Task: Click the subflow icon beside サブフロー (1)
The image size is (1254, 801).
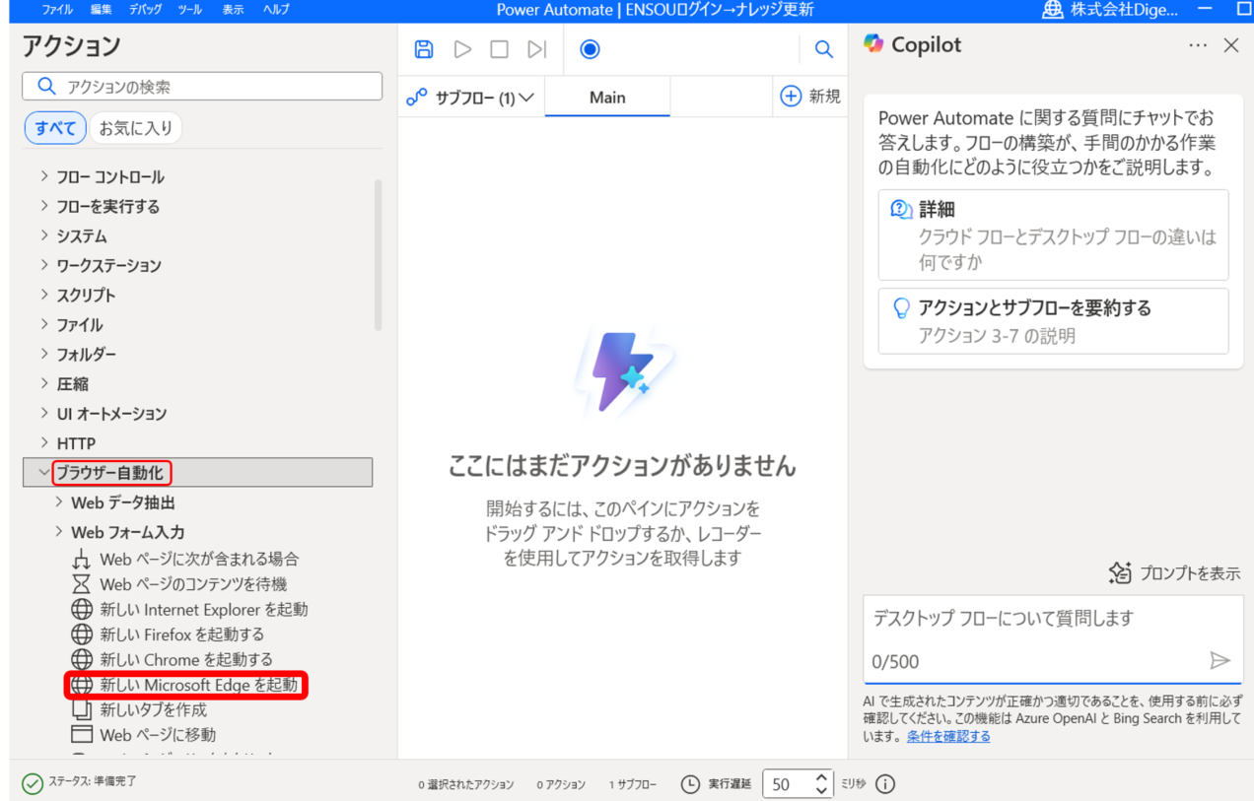Action: click(417, 98)
